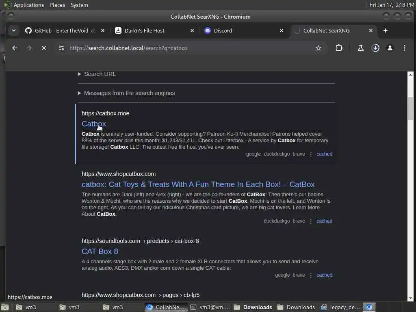Open the Places menu
This screenshot has height=312, width=416.
point(57,5)
